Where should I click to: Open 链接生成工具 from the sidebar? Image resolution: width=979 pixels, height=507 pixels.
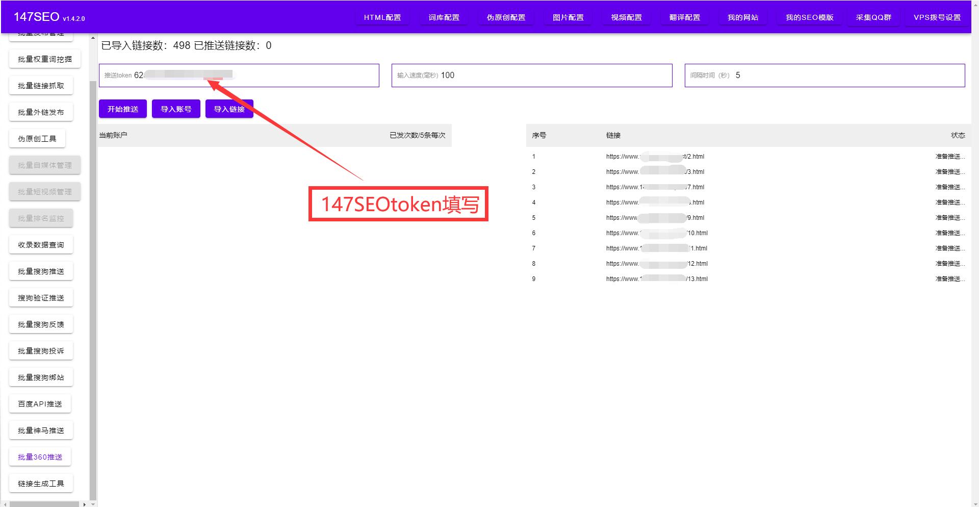[41, 484]
